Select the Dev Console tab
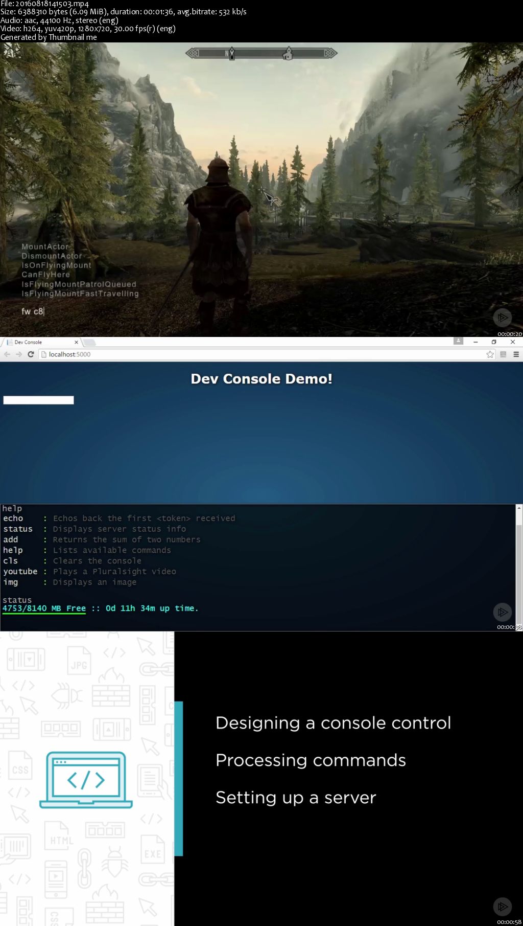The width and height of the screenshot is (523, 926). (41, 342)
